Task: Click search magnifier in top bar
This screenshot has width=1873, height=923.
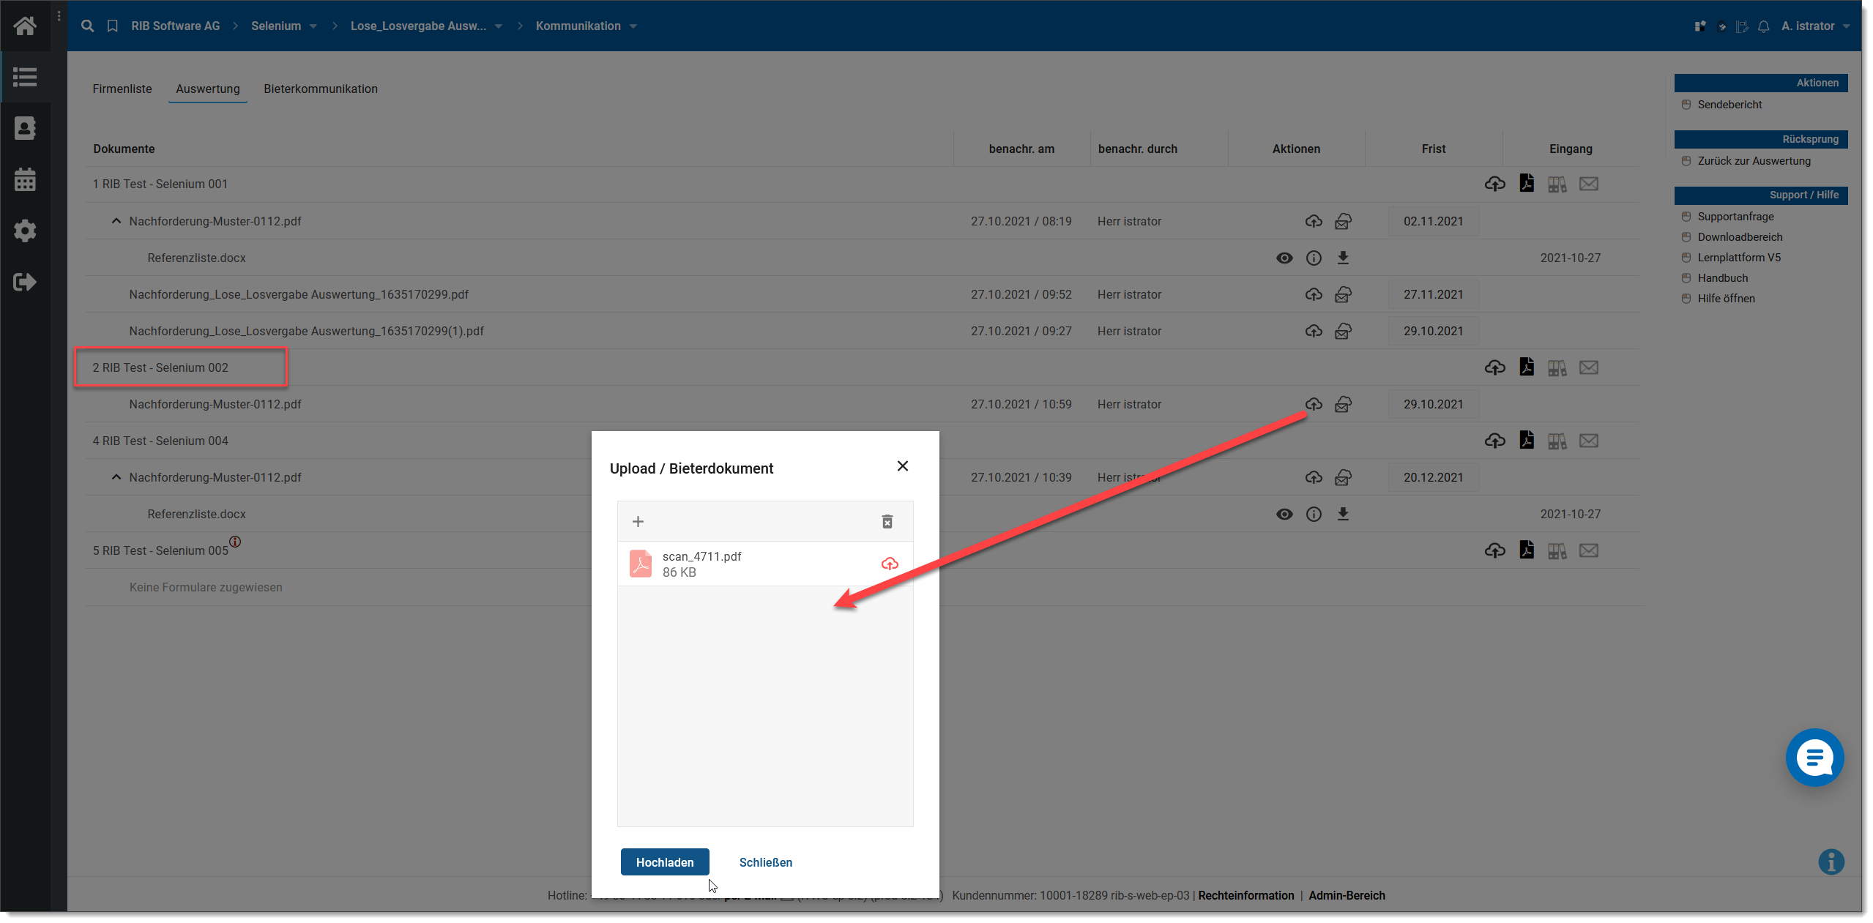Action: click(x=87, y=26)
